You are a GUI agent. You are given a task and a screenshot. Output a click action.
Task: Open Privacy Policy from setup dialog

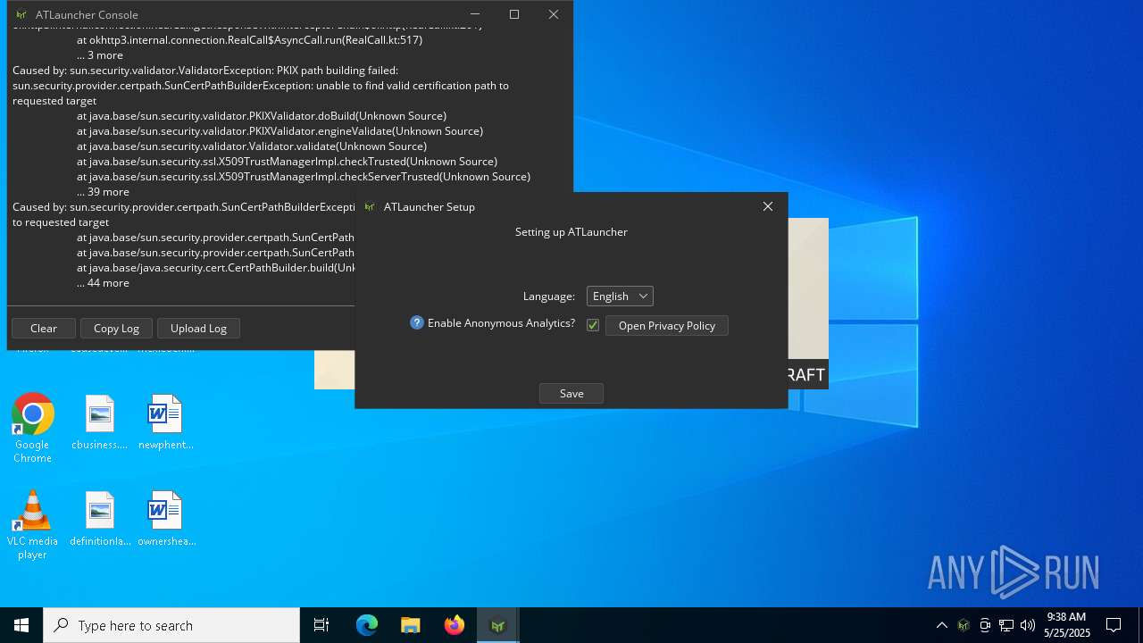[x=667, y=326]
